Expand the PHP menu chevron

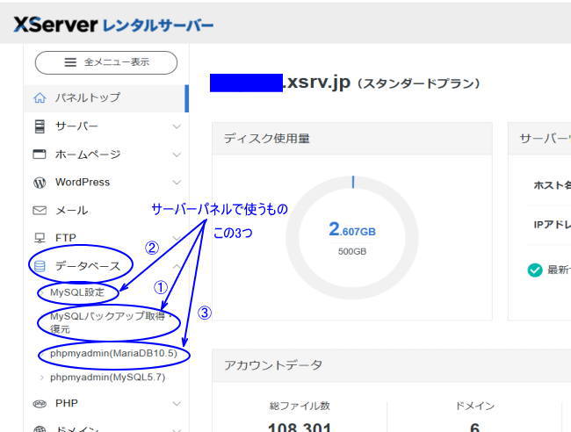[177, 404]
